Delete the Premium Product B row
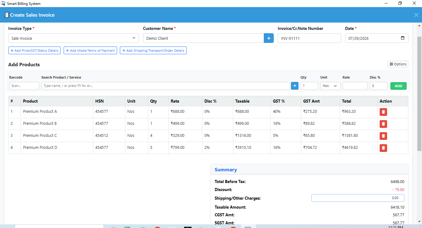Image resolution: width=422 pixels, height=228 pixels. [383, 124]
